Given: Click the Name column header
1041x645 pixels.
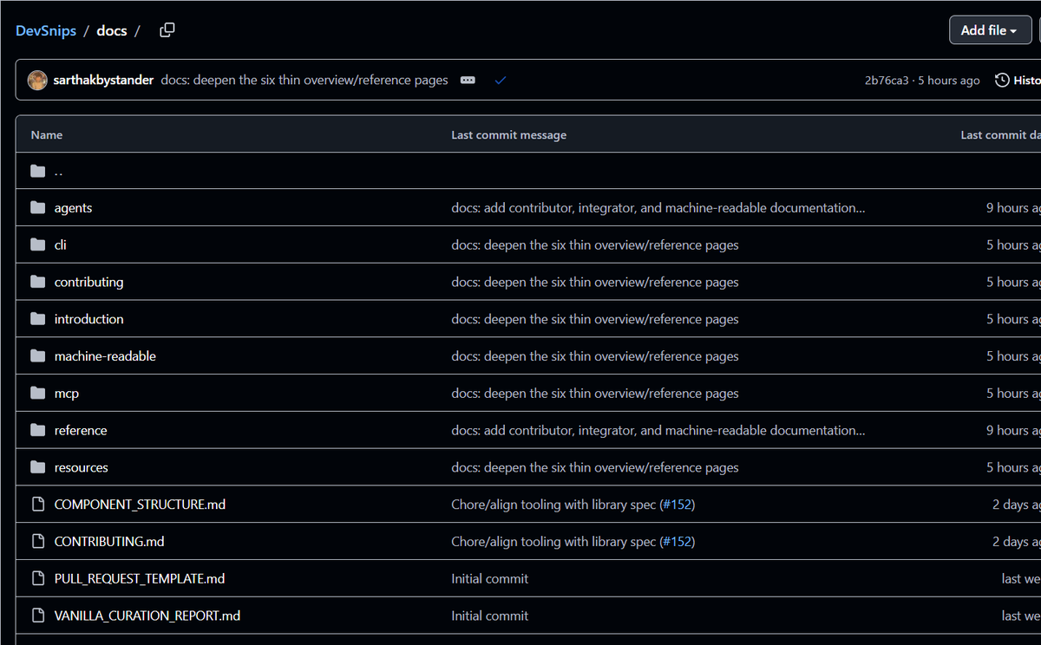Looking at the screenshot, I should [47, 135].
